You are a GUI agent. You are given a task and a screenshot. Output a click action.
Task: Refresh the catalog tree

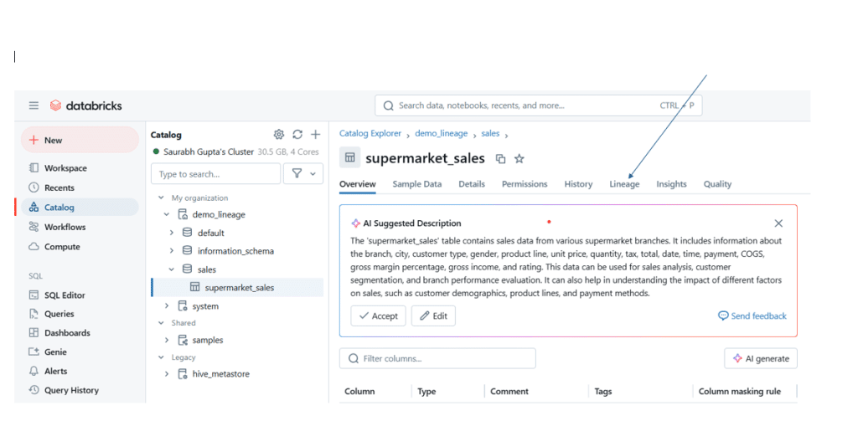click(x=297, y=135)
